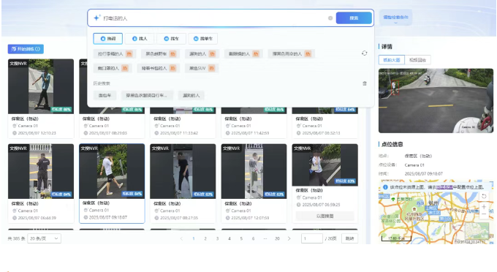497x272 pixels.
Task: Select page 5 in pagination
Action: (241, 238)
